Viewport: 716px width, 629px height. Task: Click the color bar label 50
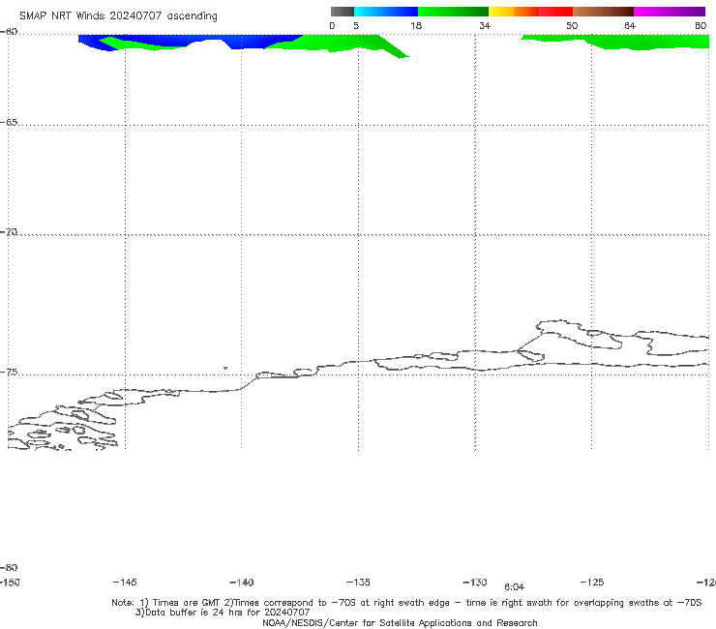(572, 26)
